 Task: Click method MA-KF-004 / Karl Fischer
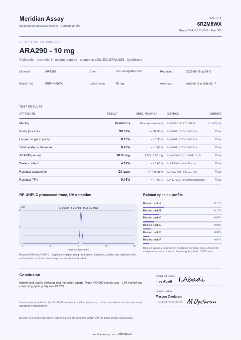point(182,164)
